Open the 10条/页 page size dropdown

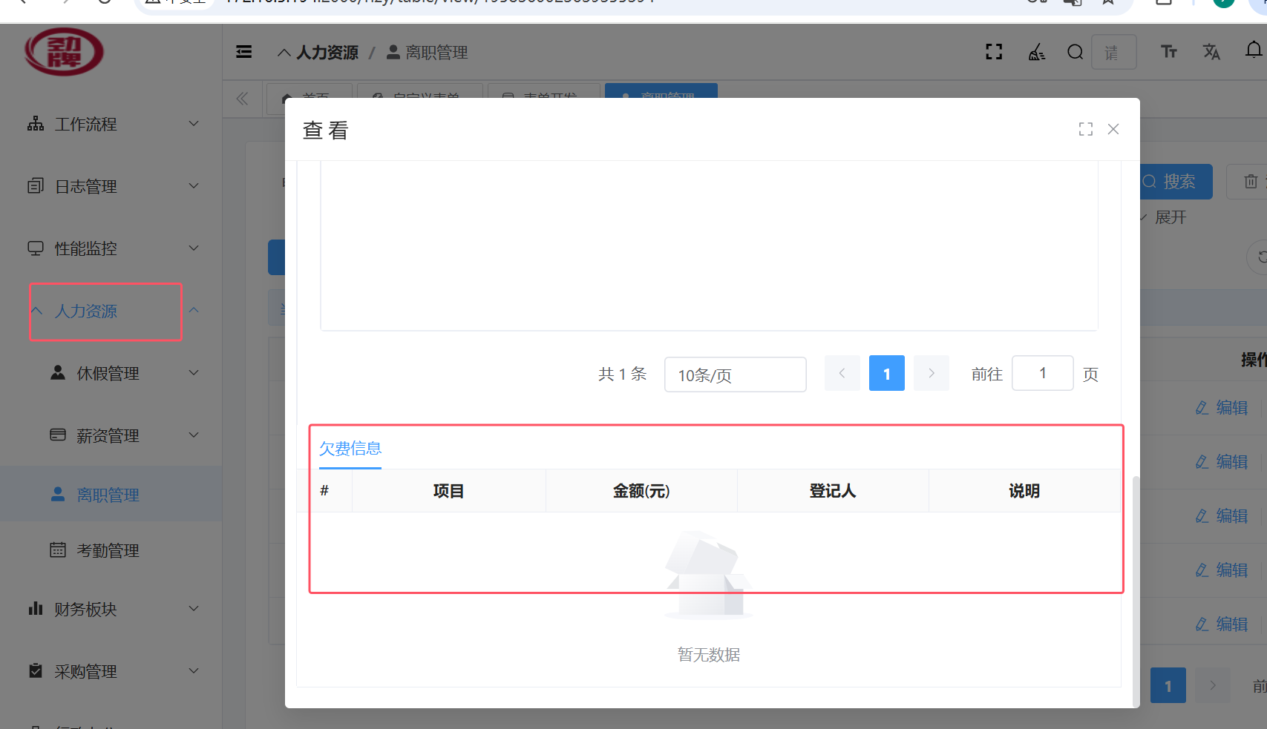[735, 375]
